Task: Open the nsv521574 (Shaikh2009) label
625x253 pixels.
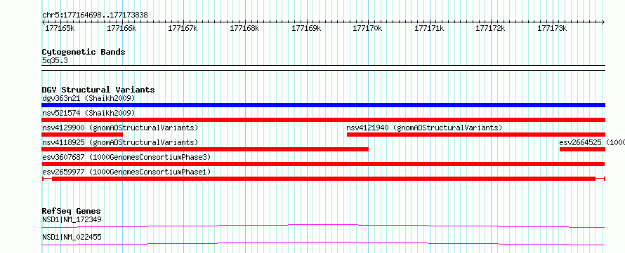Action: pos(88,114)
